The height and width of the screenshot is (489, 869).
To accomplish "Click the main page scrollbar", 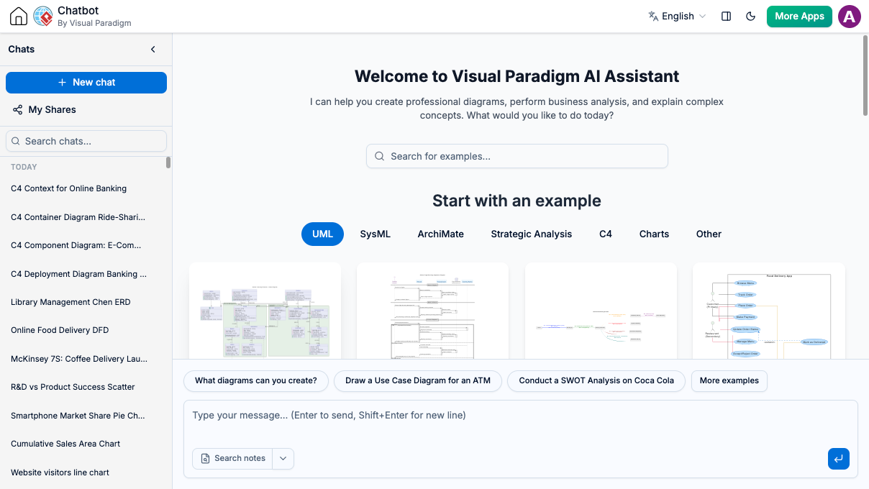I will [x=865, y=75].
